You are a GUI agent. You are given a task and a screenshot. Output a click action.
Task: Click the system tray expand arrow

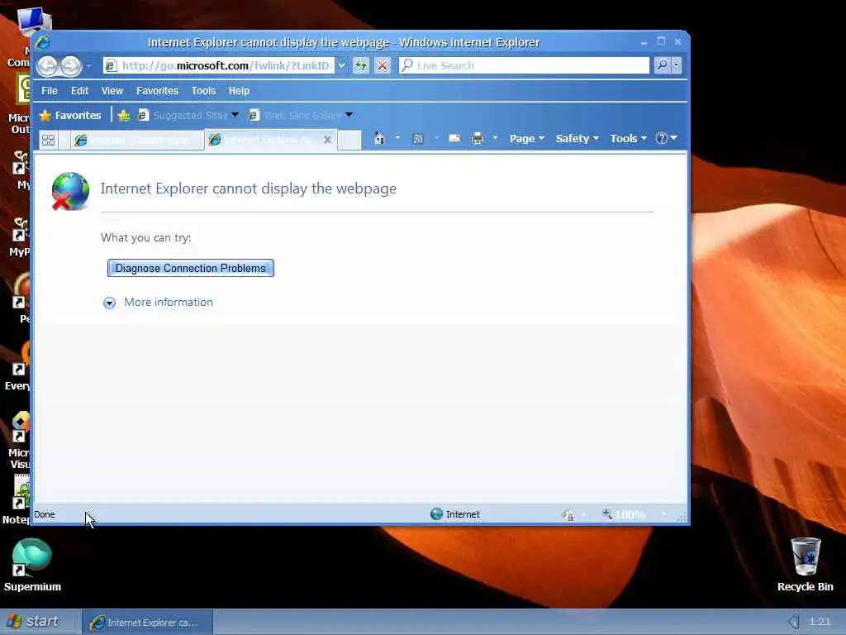(794, 622)
